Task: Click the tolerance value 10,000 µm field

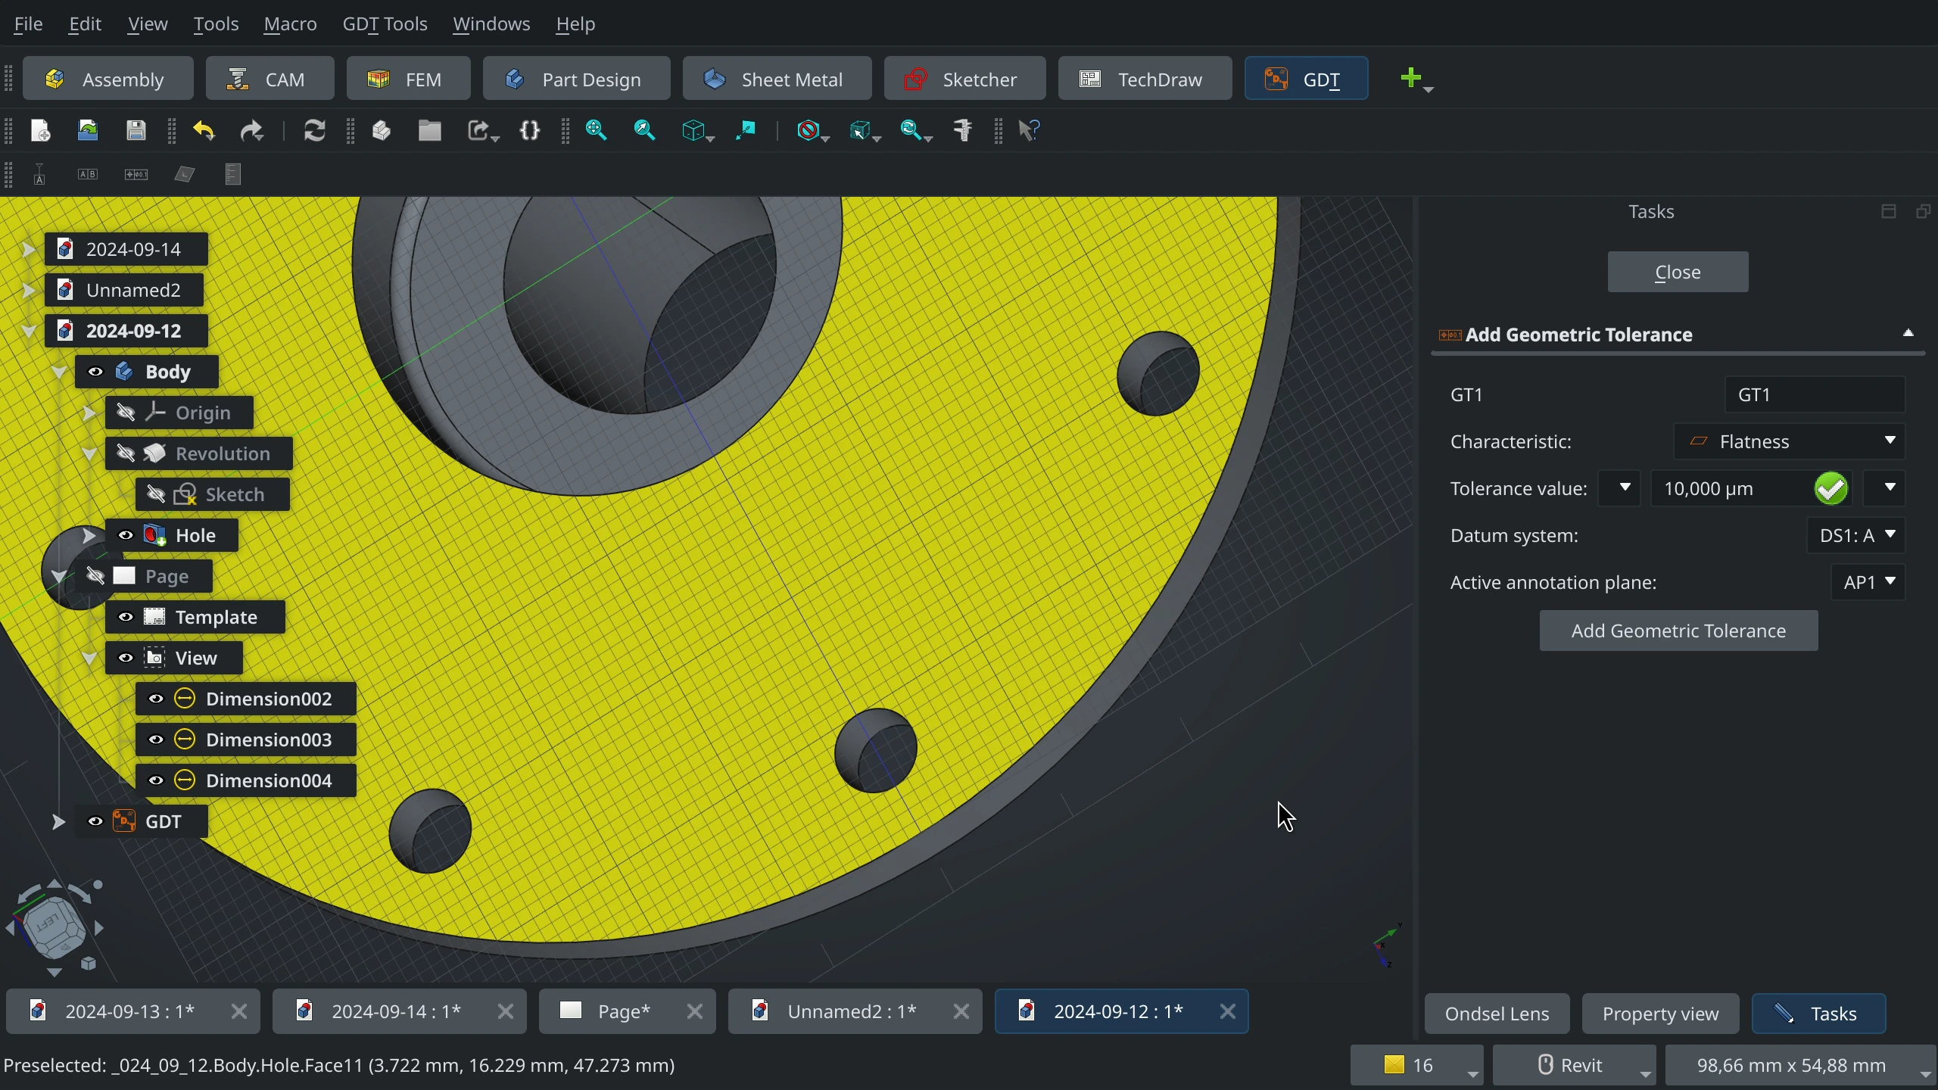Action: (1750, 488)
